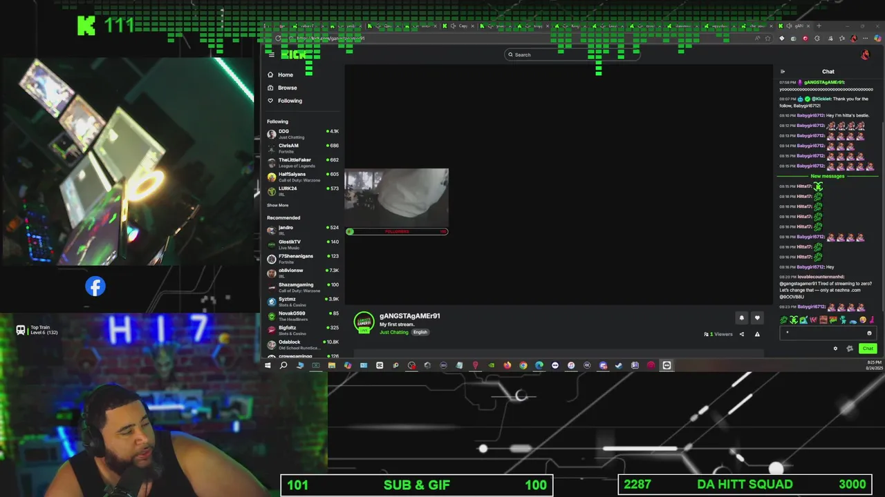Viewport: 885px width, 497px height.
Task: Open DDG channel in Following list
Action: click(x=303, y=134)
